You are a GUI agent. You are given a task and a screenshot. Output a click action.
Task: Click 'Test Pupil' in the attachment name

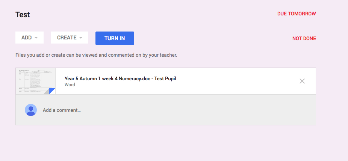click(165, 78)
